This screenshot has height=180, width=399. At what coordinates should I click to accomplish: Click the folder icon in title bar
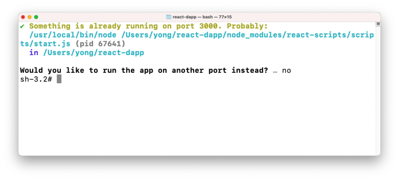(x=169, y=17)
